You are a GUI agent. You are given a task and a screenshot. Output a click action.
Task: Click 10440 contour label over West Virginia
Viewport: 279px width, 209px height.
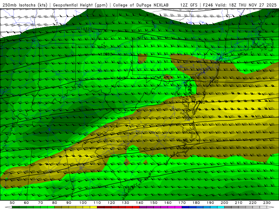pos(120,78)
